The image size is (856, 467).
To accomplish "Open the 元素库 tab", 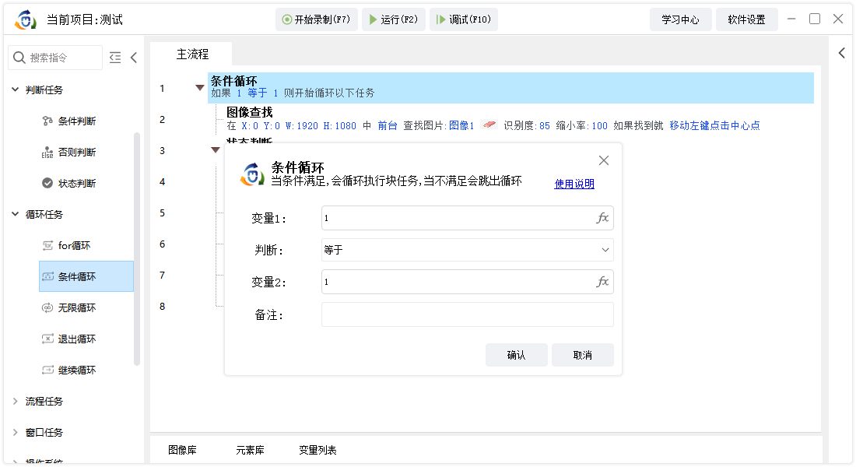I will [250, 450].
